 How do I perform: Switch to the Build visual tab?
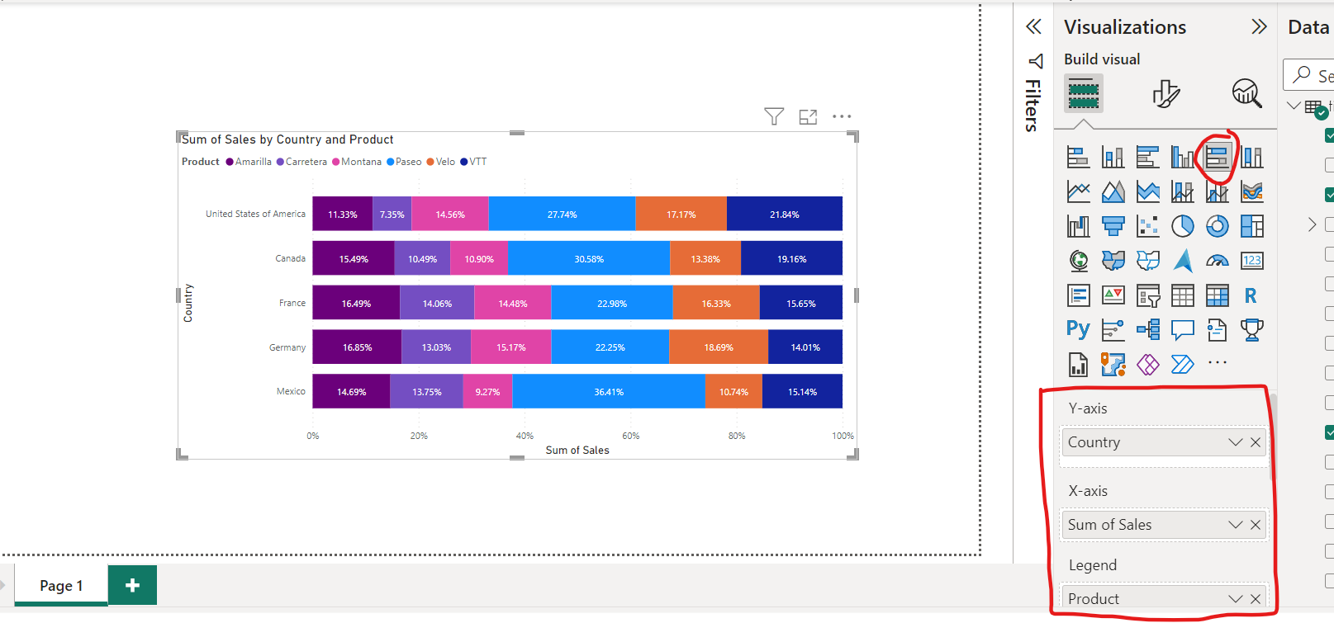click(x=1084, y=93)
